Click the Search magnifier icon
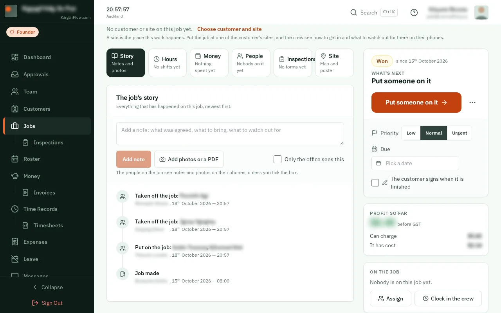This screenshot has height=313, width=501. click(x=353, y=13)
